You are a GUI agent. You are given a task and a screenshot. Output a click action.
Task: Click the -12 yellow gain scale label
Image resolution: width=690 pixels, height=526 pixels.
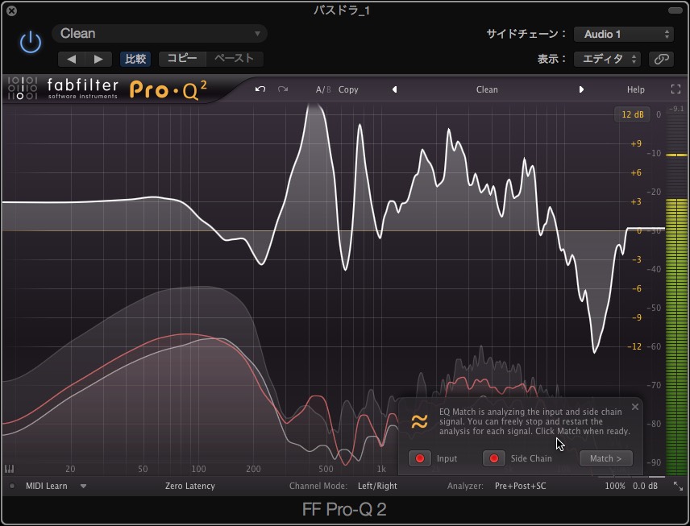634,346
